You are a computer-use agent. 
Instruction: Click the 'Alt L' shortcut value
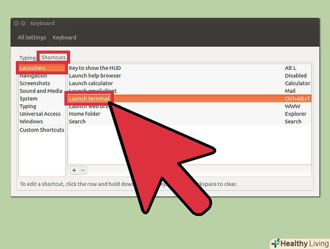point(291,68)
